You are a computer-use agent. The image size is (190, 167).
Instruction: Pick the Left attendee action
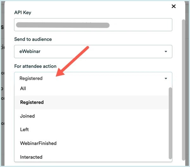point(24,130)
